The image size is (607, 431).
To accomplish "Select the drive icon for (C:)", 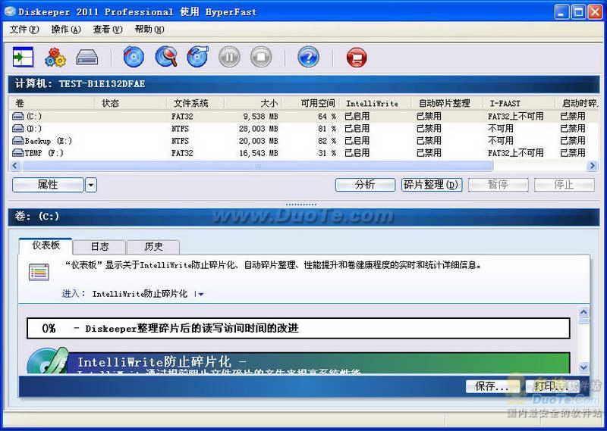I will 17,116.
